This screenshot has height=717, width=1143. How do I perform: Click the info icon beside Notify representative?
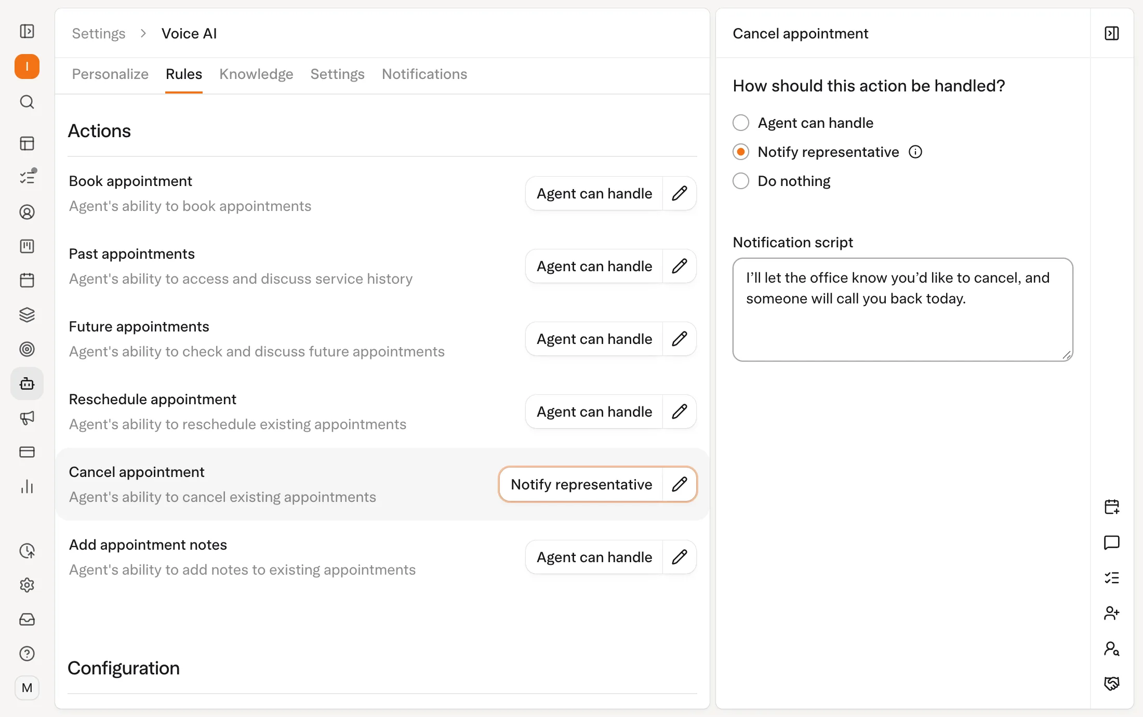pyautogui.click(x=915, y=152)
